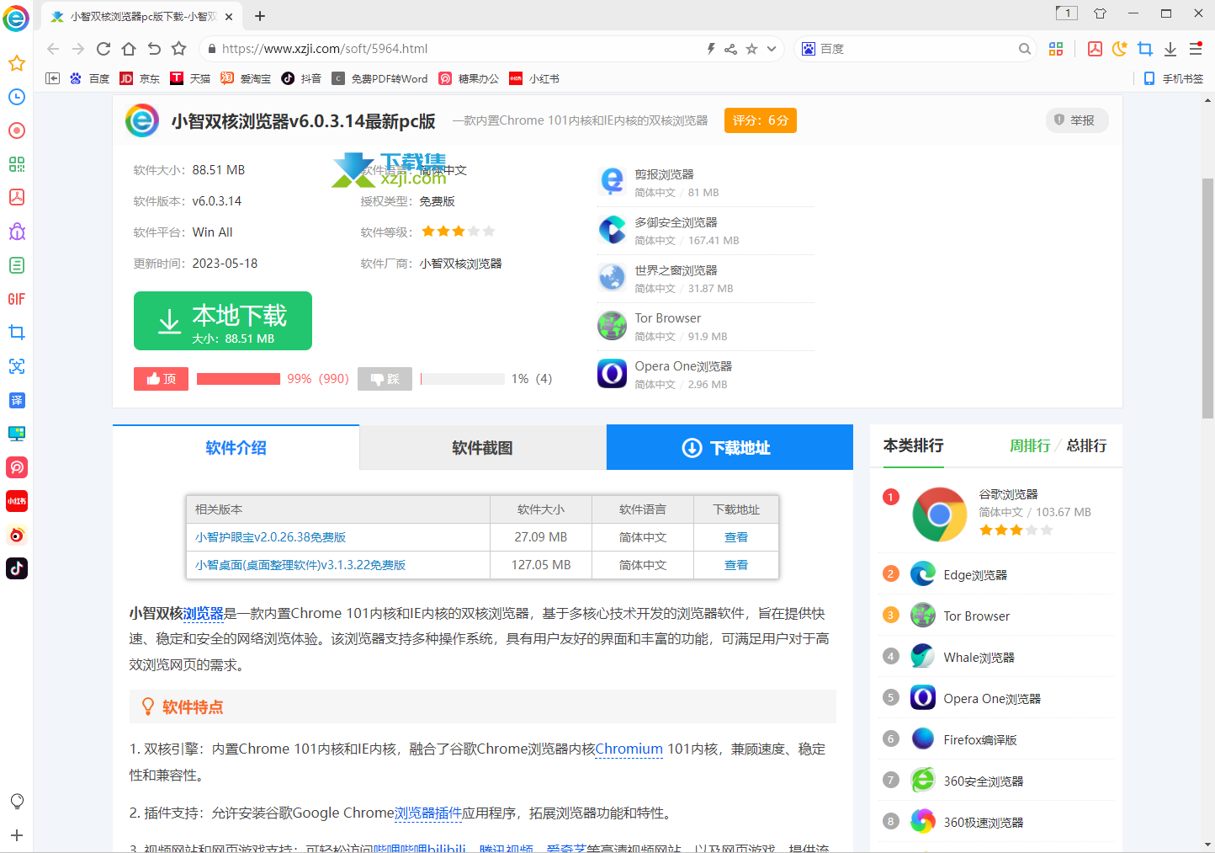Click the monitor icon in sidebar
Image resolution: width=1215 pixels, height=853 pixels.
click(16, 434)
